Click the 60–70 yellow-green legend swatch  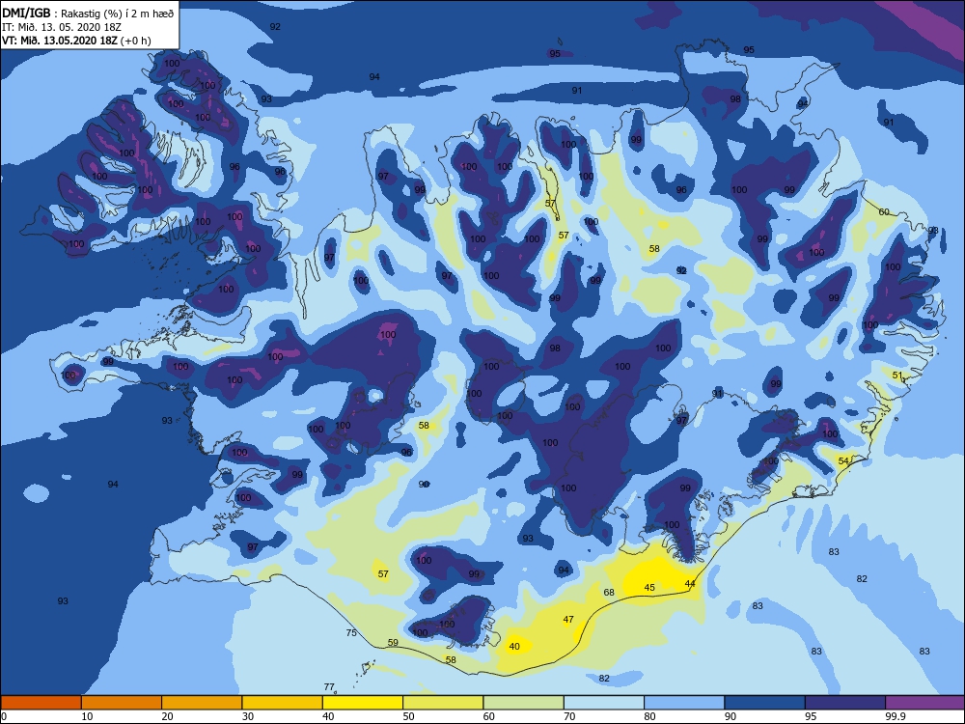click(x=524, y=703)
